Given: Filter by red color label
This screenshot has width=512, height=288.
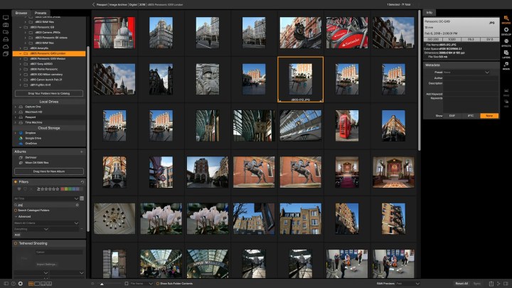Looking at the screenshot, I should 63,189.
